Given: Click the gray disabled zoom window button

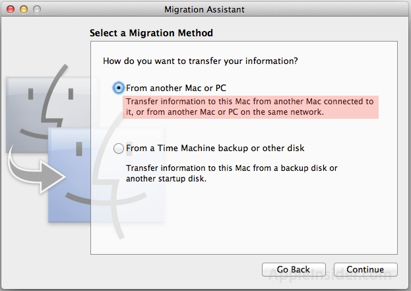Looking at the screenshot, I should pyautogui.click(x=37, y=9).
